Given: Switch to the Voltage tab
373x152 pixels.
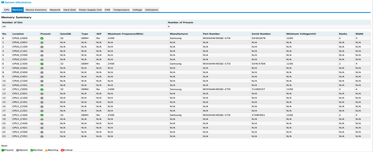Looking at the screenshot, I should [x=137, y=10].
